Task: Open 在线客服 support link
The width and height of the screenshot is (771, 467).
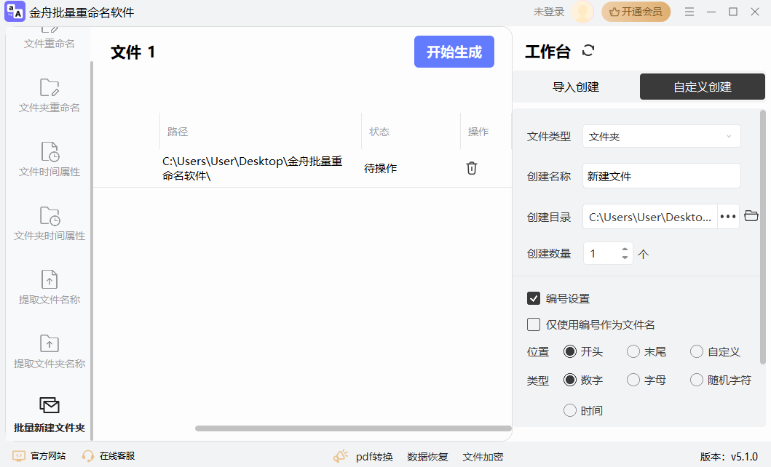Action: tap(108, 456)
